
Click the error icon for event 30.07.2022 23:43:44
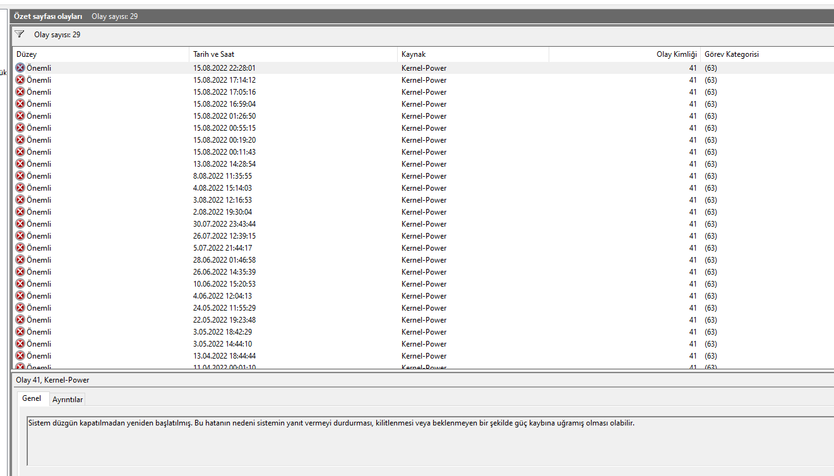tap(20, 223)
